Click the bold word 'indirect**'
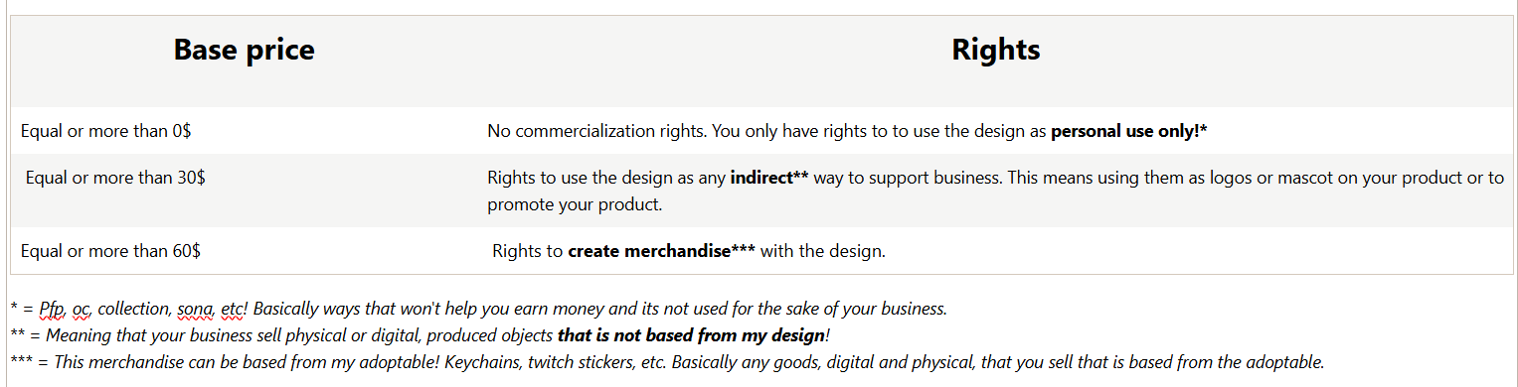The height and width of the screenshot is (387, 1518). (768, 178)
